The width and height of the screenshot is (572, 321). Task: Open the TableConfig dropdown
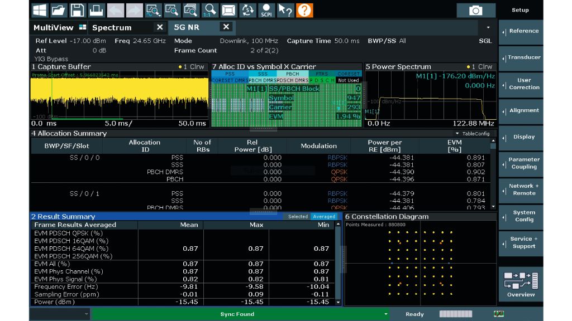473,134
